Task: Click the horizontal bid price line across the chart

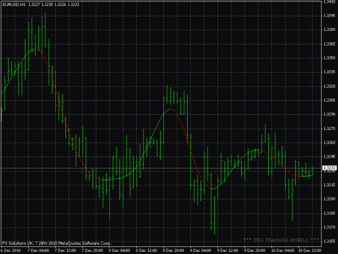Action: pyautogui.click(x=161, y=168)
